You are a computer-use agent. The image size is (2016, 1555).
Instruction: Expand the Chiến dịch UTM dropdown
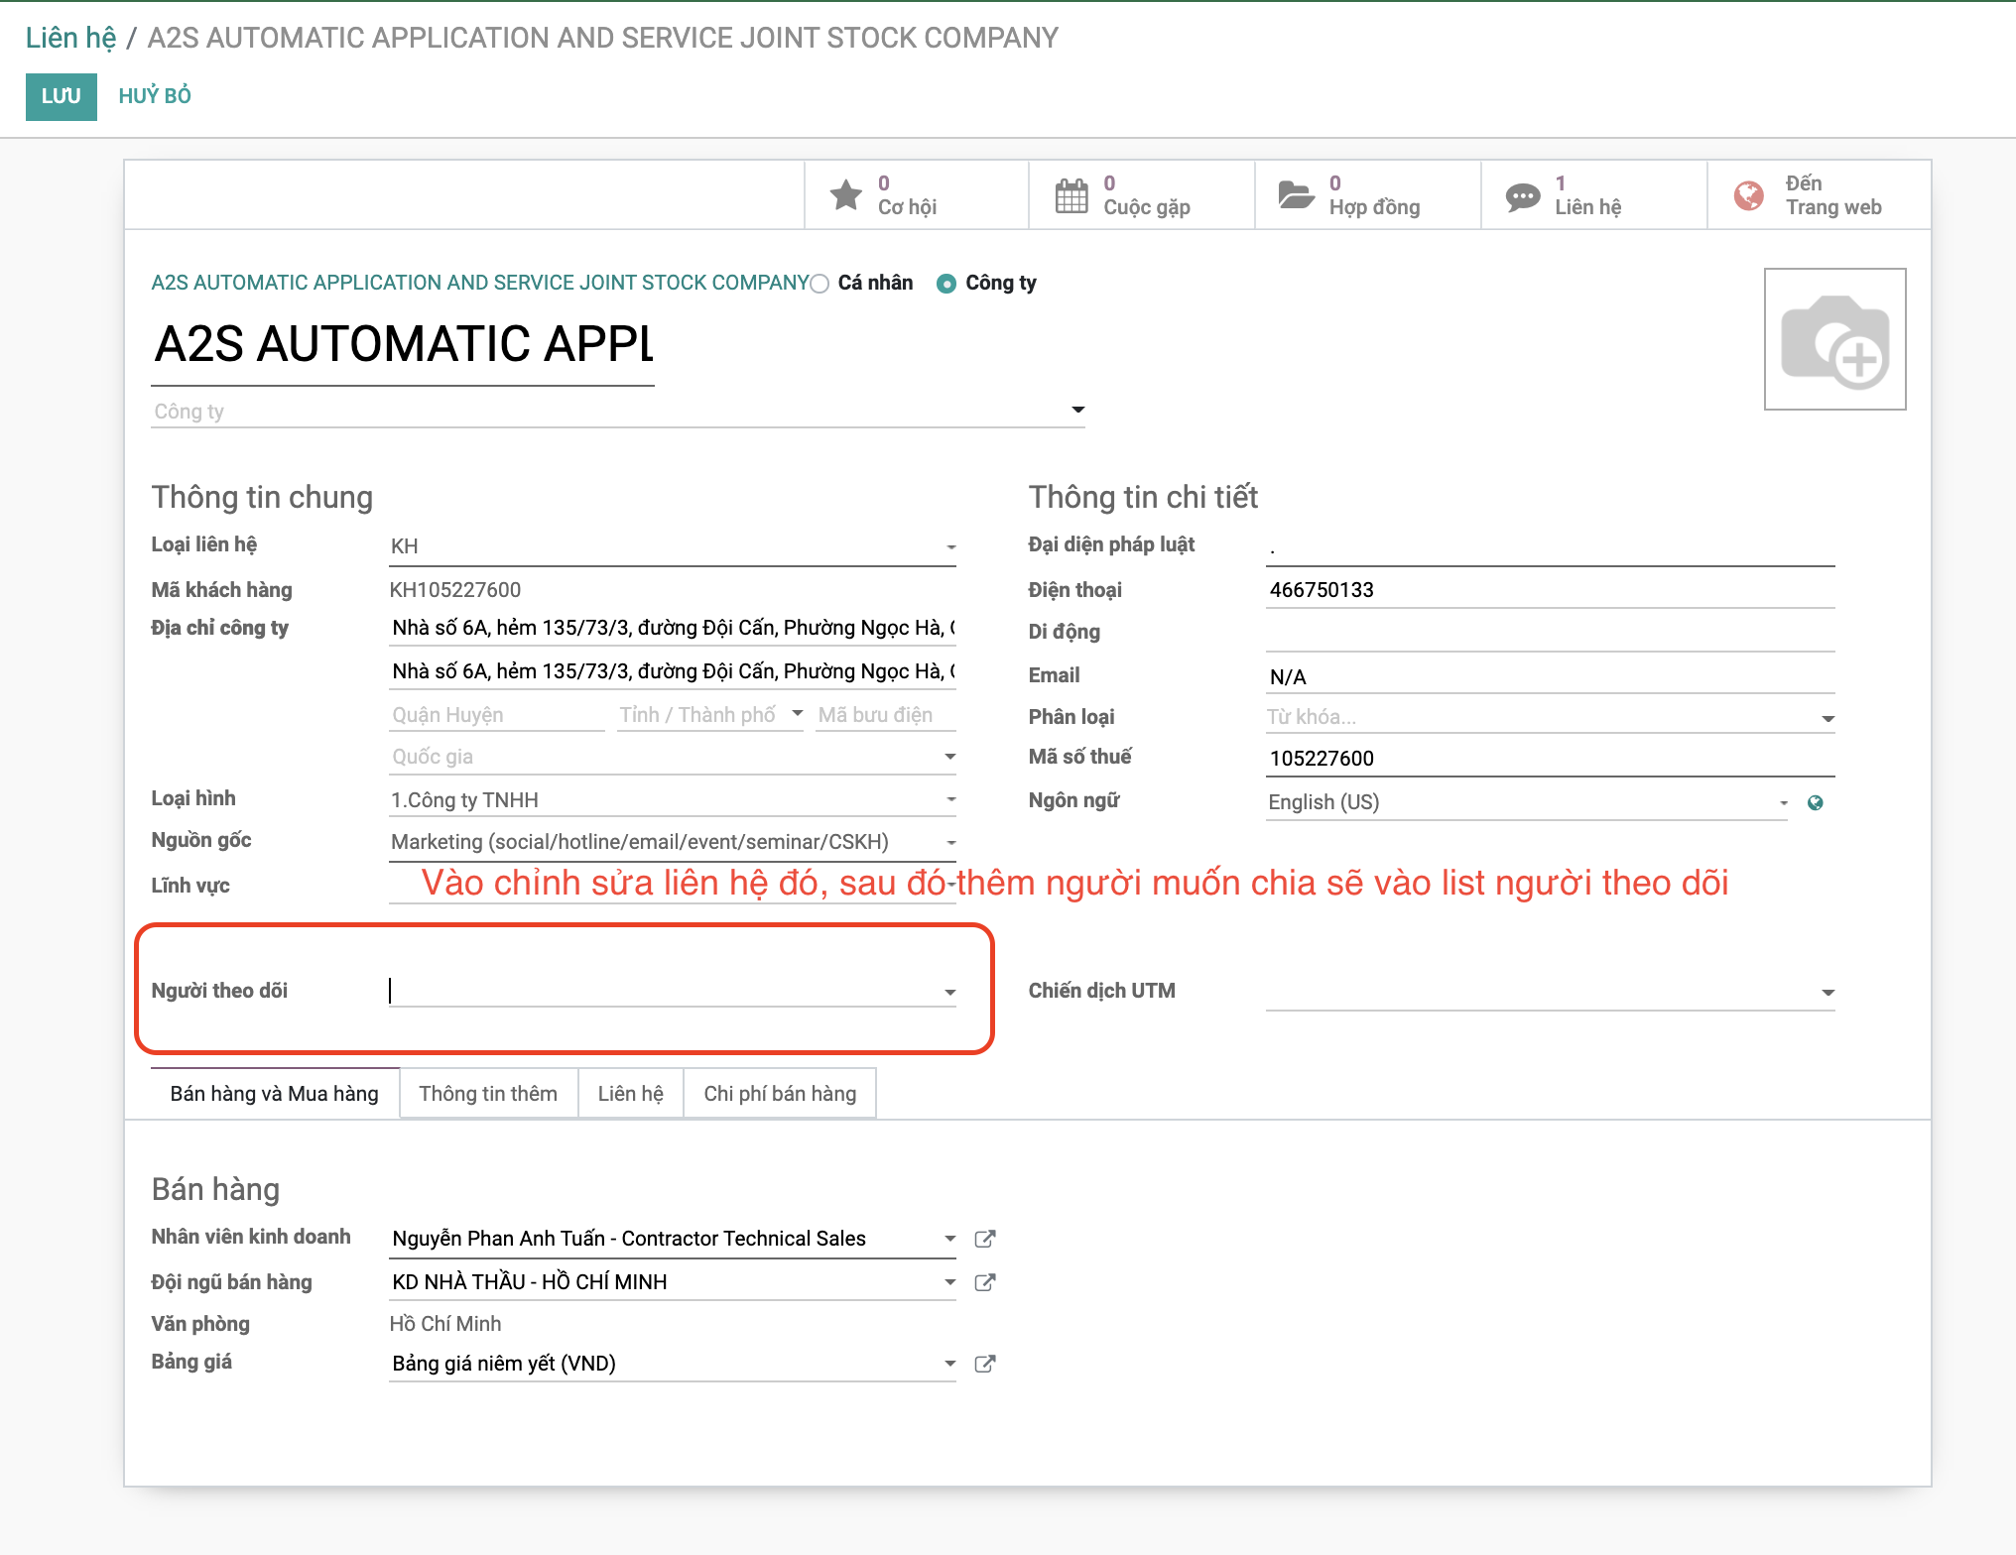coord(1827,993)
